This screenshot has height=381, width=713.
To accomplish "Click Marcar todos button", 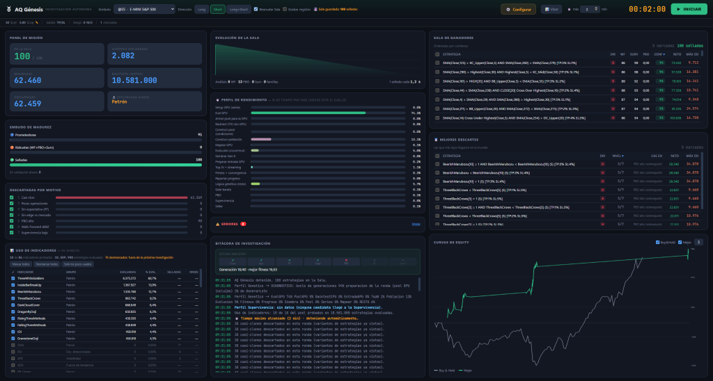I will click(21, 264).
